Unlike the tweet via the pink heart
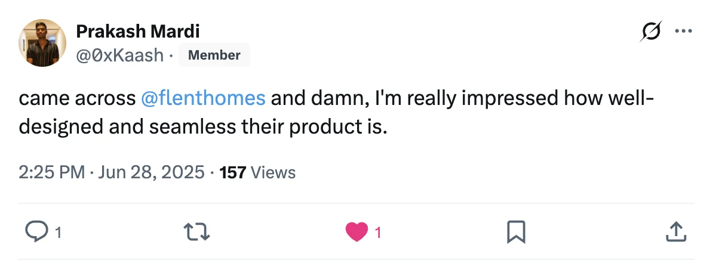Screen dimensions: 713x260 [x=356, y=231]
